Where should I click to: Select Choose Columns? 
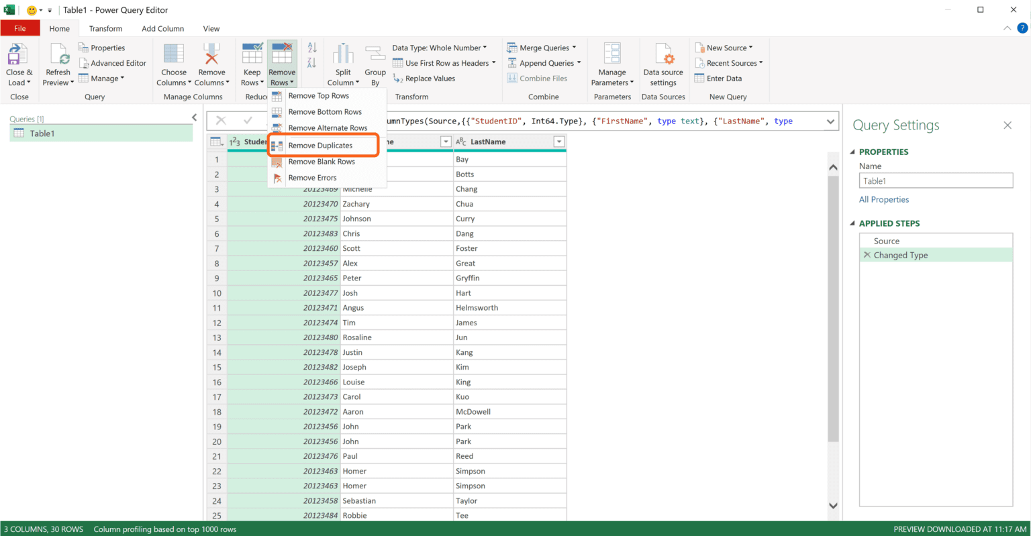[173, 63]
